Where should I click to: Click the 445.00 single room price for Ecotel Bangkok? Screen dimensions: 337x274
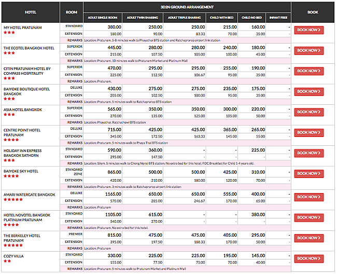coord(115,48)
